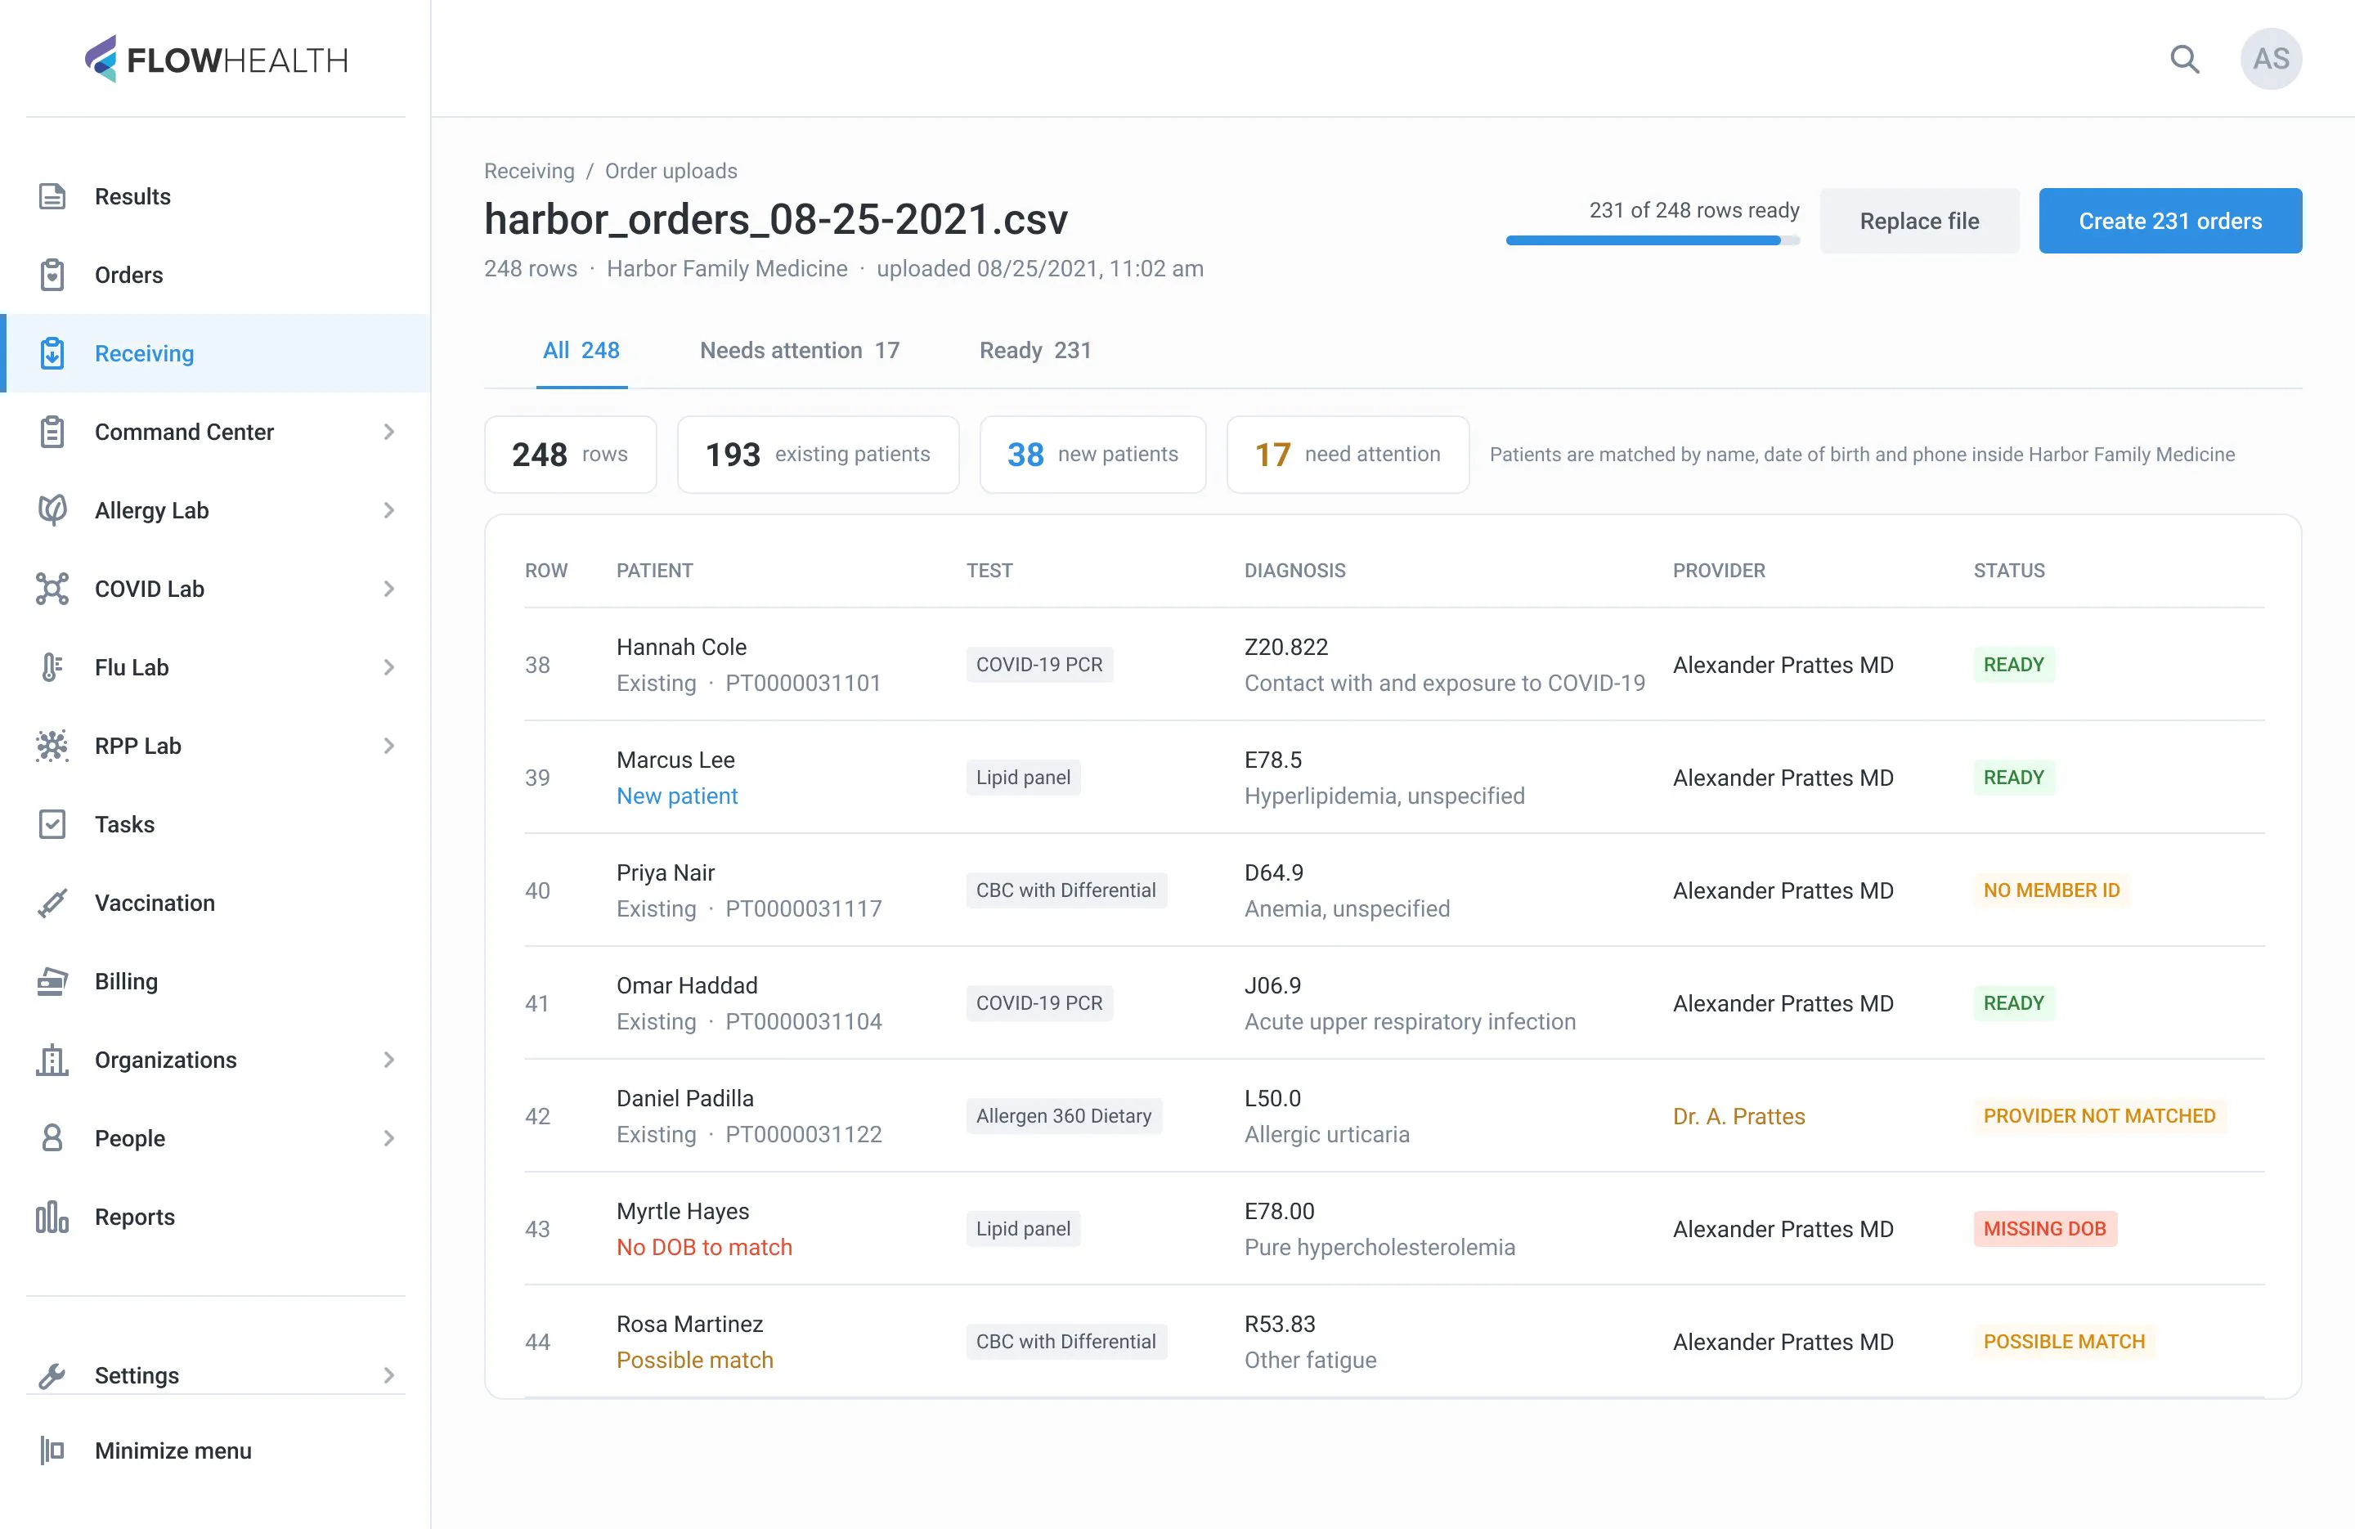The height and width of the screenshot is (1529, 2355).
Task: Expand the RPP Lab chevron
Action: point(389,745)
